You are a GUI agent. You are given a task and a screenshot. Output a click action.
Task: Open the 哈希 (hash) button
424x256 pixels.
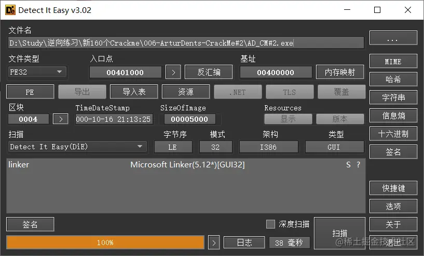393,79
